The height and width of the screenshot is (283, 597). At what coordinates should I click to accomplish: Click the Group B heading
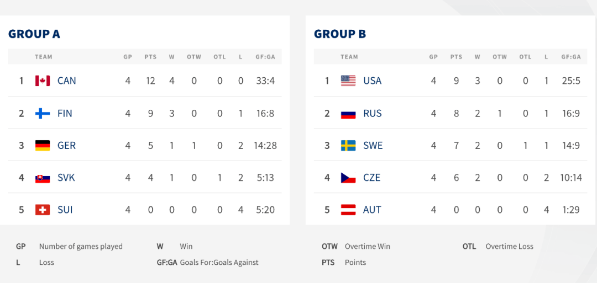340,34
